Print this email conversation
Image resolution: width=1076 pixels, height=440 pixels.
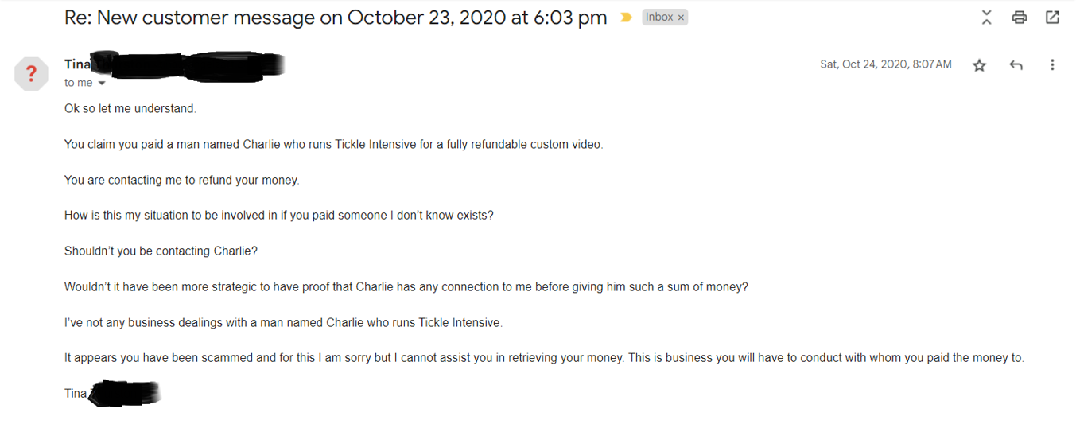(1019, 18)
